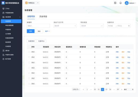Switch to the 历史项目 tab
This screenshot has width=138, height=97.
pyautogui.click(x=43, y=16)
